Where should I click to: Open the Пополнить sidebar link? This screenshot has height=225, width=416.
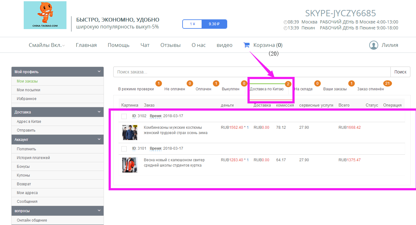26,149
